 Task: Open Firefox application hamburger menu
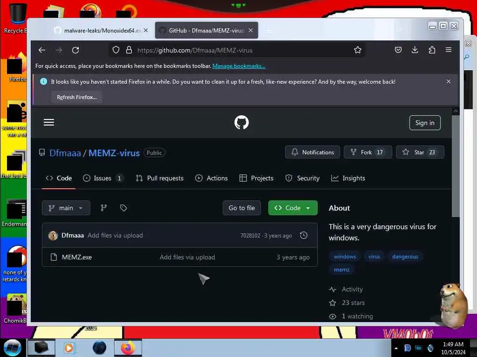tap(449, 49)
